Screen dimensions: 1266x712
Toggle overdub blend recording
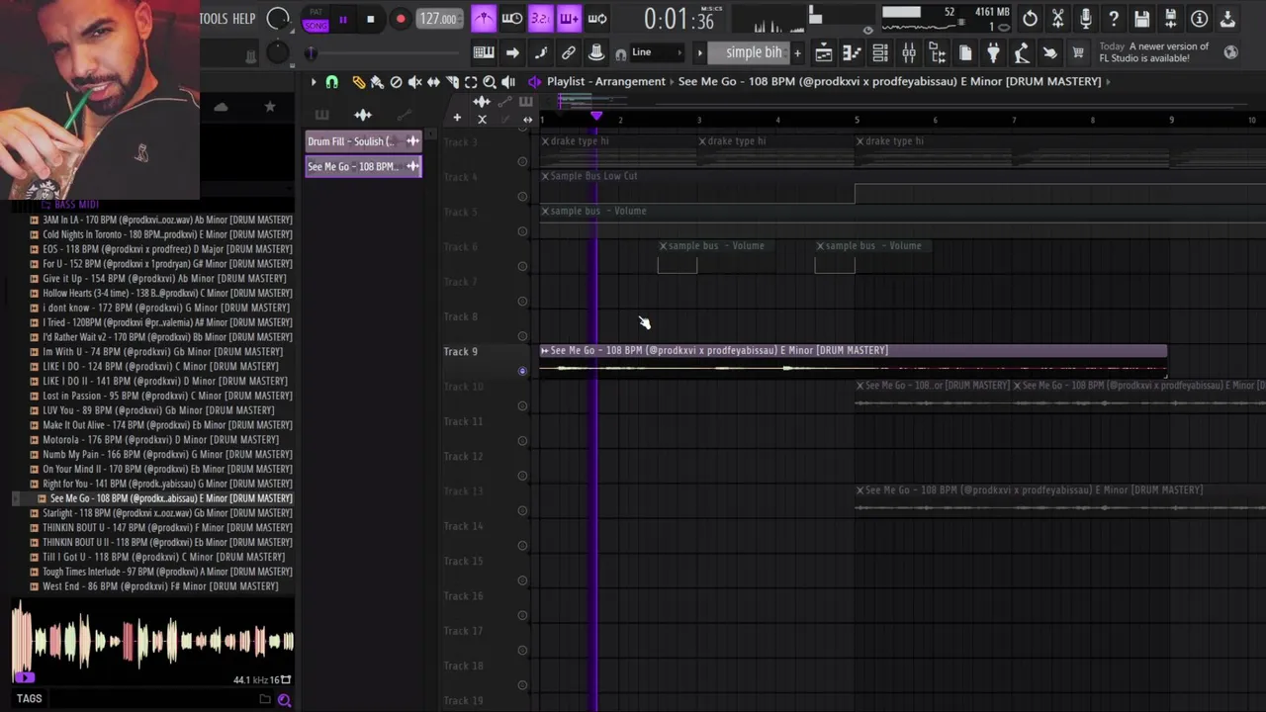point(569,19)
